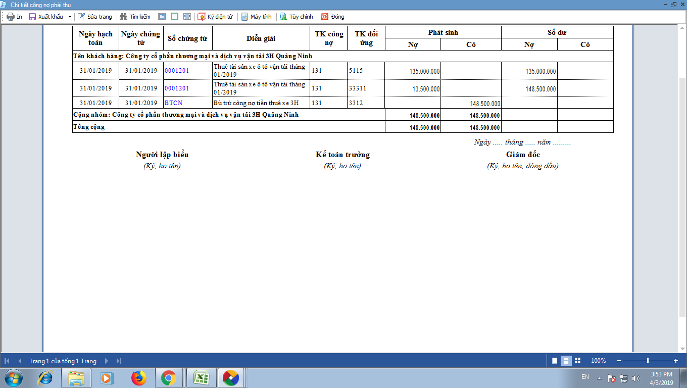
Task: Open Tìm kiếm search binoculars
Action: point(135,17)
